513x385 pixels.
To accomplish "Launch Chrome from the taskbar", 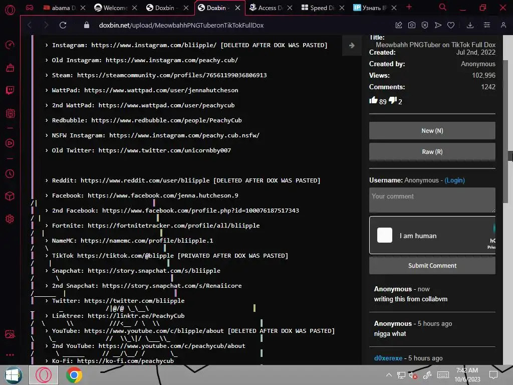I will 74,375.
